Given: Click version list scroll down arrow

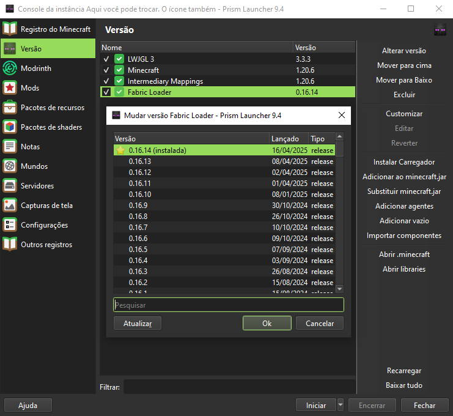Looking at the screenshot, I should pyautogui.click(x=340, y=289).
